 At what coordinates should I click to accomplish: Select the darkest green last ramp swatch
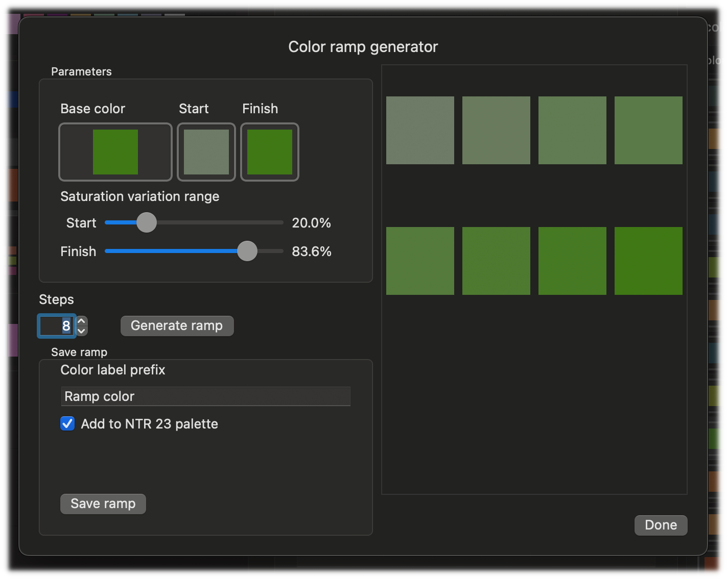(648, 261)
